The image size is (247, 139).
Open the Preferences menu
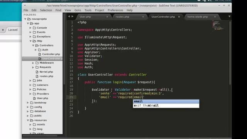click(115, 10)
